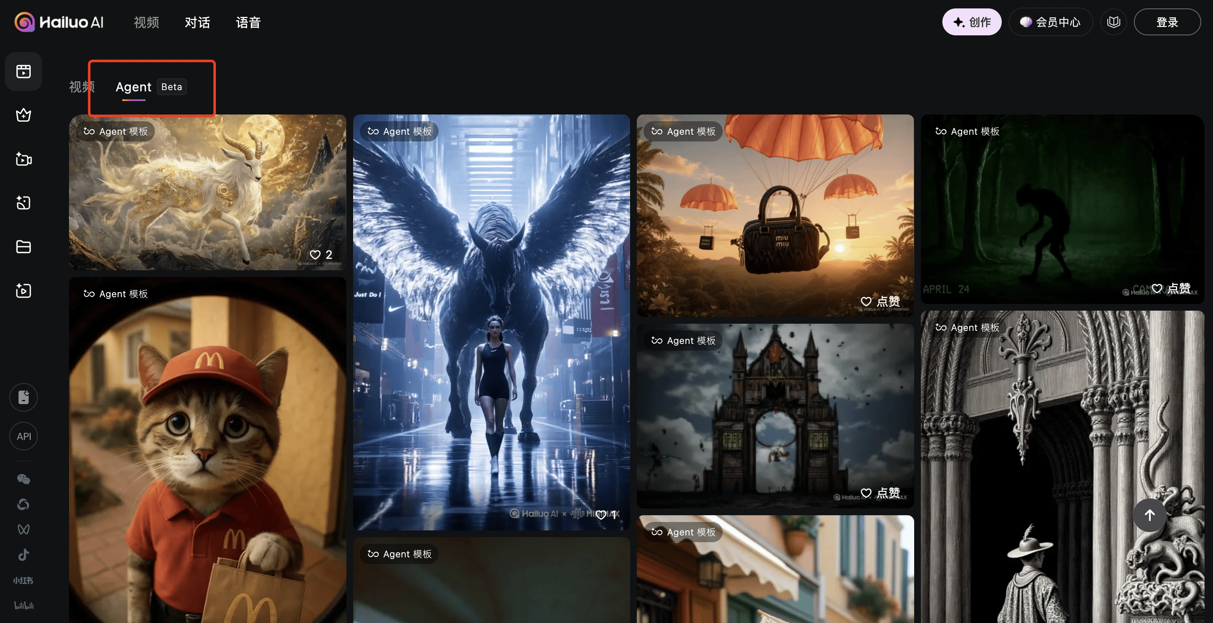Open the sparkle play sidebar icon
1213x623 pixels.
point(24,290)
